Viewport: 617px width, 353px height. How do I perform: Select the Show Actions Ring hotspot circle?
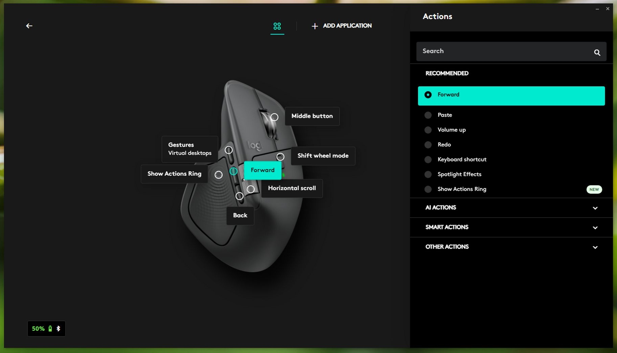tap(219, 175)
